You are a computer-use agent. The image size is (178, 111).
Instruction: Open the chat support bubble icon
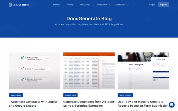click(x=171, y=104)
